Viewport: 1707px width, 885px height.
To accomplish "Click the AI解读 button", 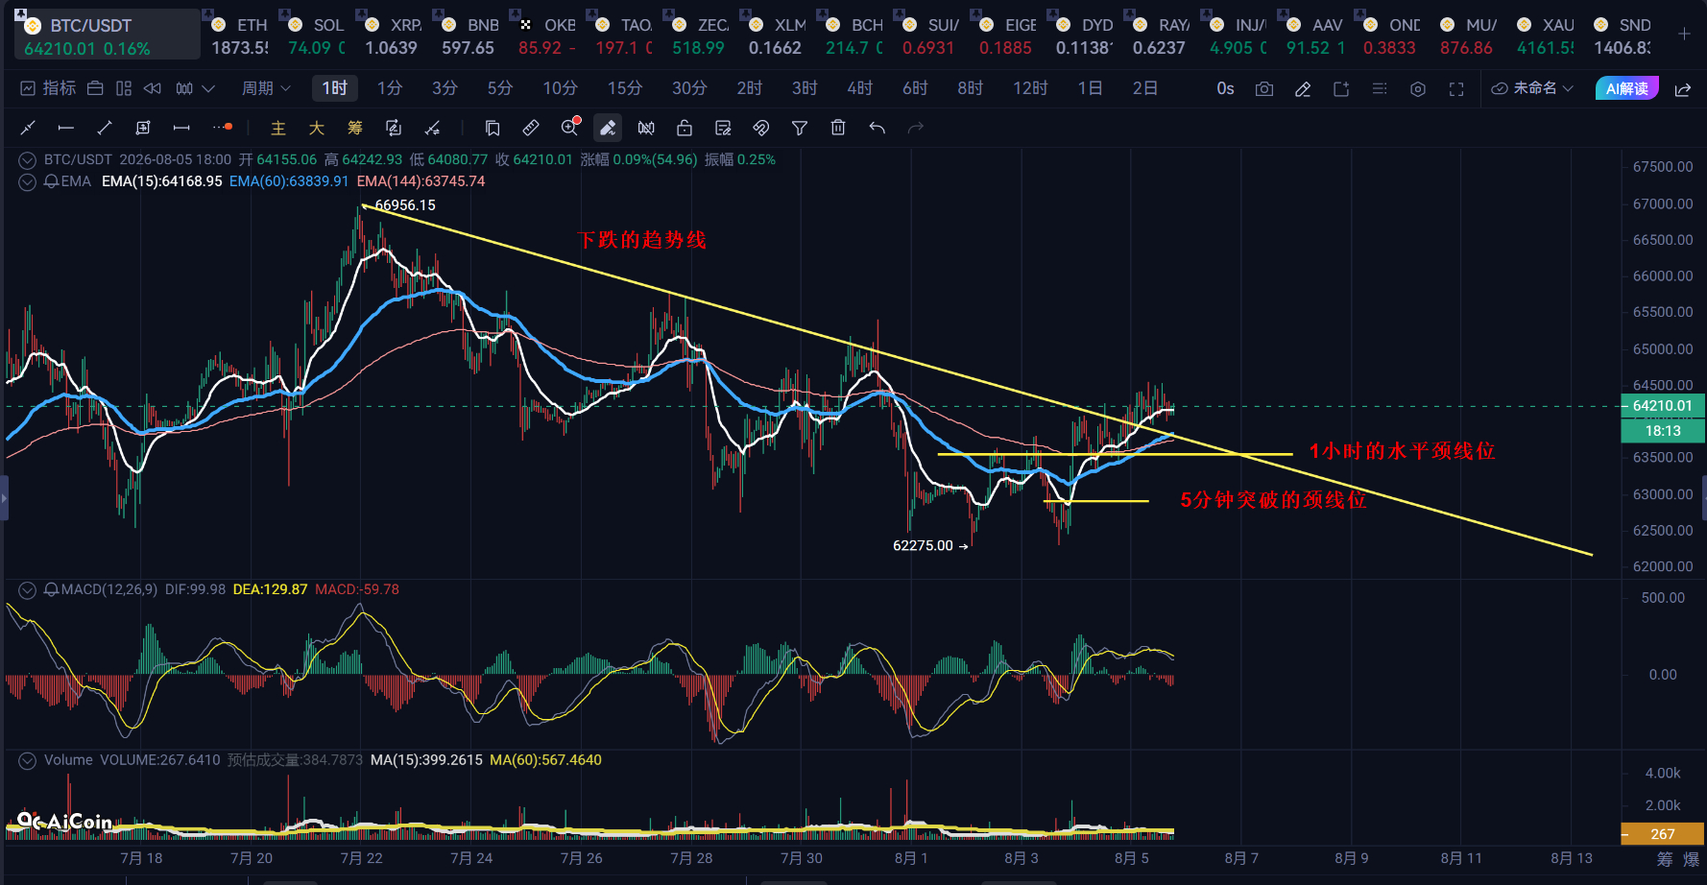I will 1626,88.
